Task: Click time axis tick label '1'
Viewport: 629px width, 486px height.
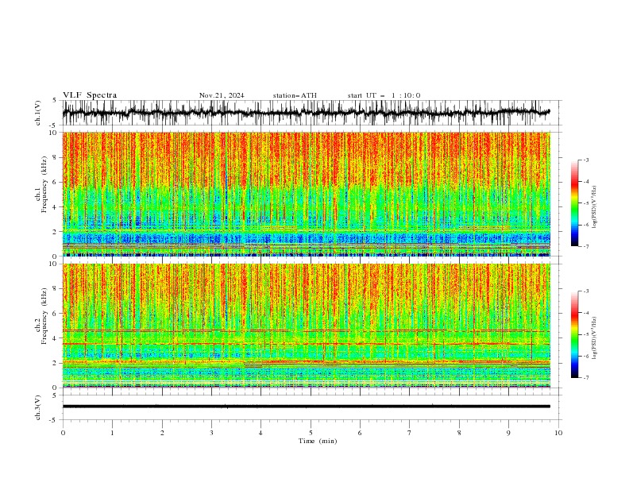Action: click(x=112, y=433)
